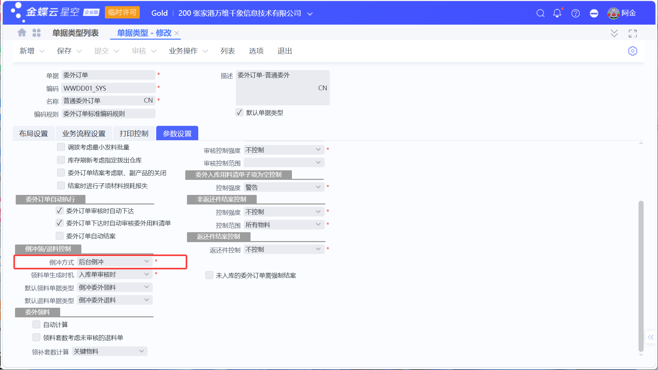
Task: Open 返还件控制 dropdown
Action: click(284, 250)
